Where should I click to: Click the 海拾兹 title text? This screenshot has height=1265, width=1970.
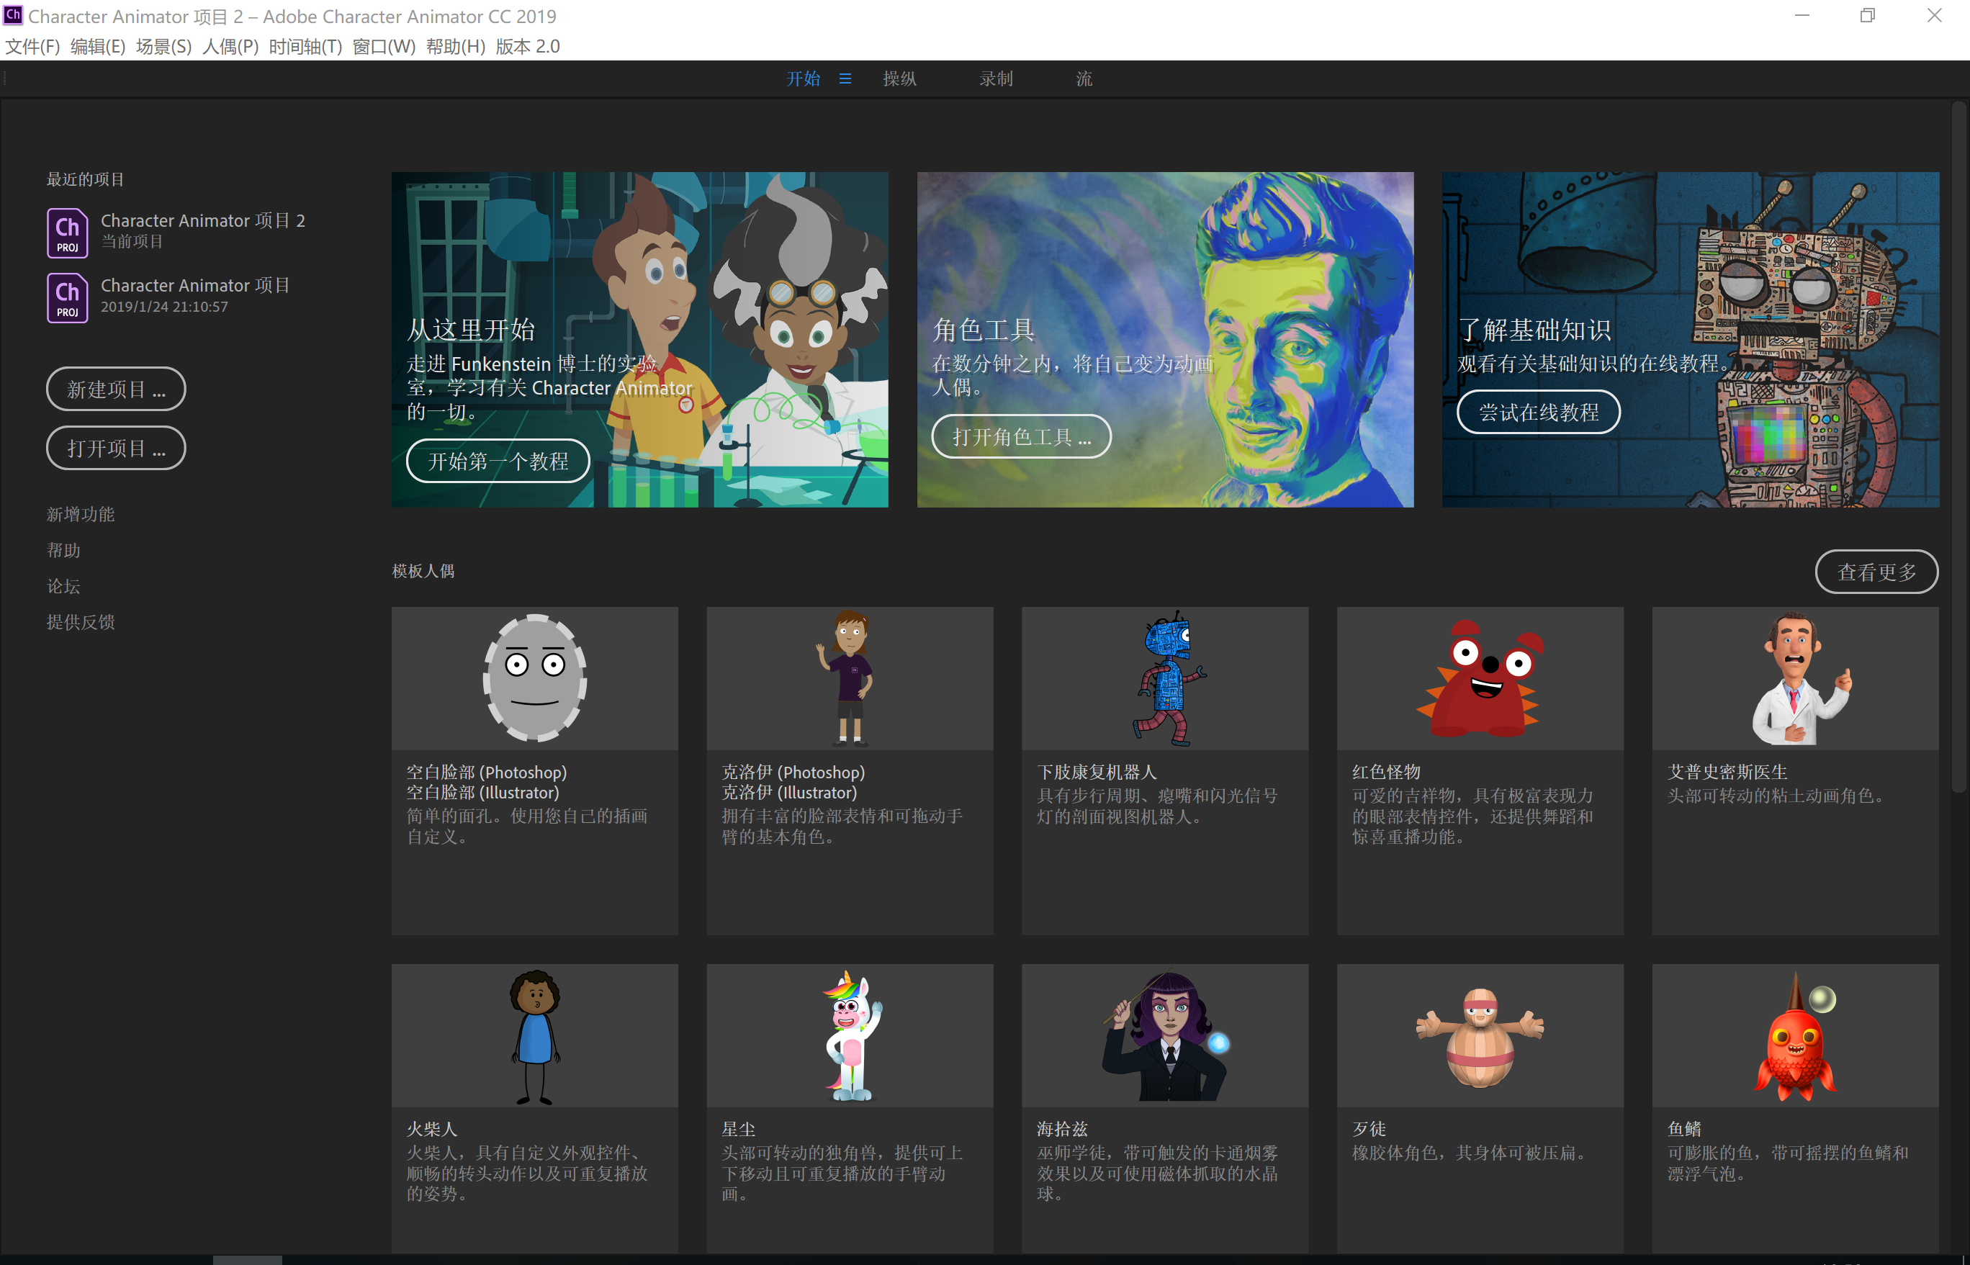coord(1062,1130)
